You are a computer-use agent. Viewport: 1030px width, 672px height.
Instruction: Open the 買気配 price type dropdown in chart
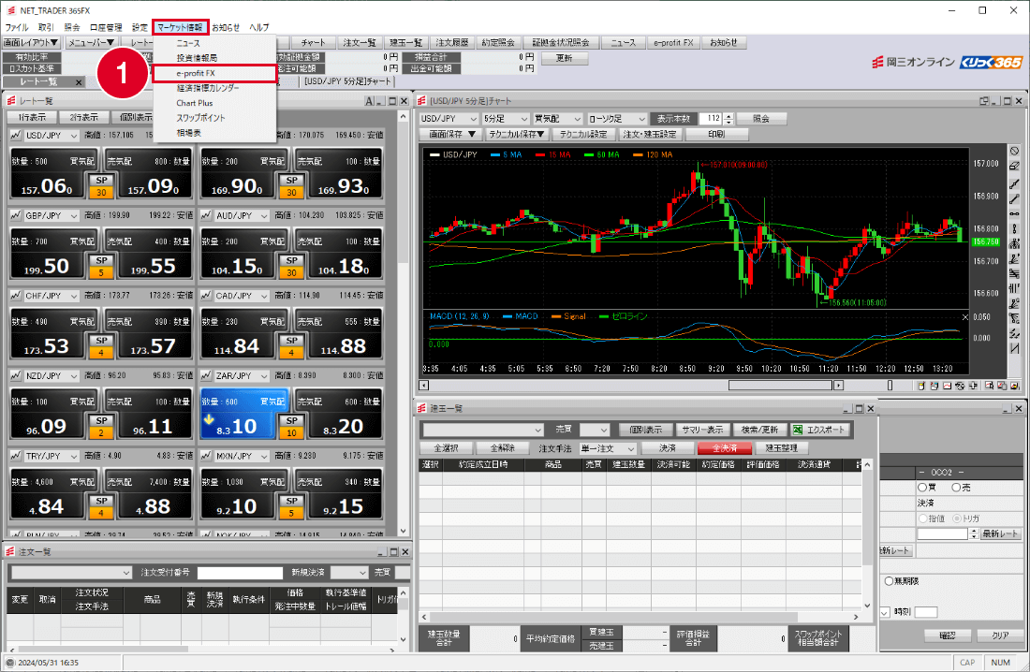click(557, 119)
